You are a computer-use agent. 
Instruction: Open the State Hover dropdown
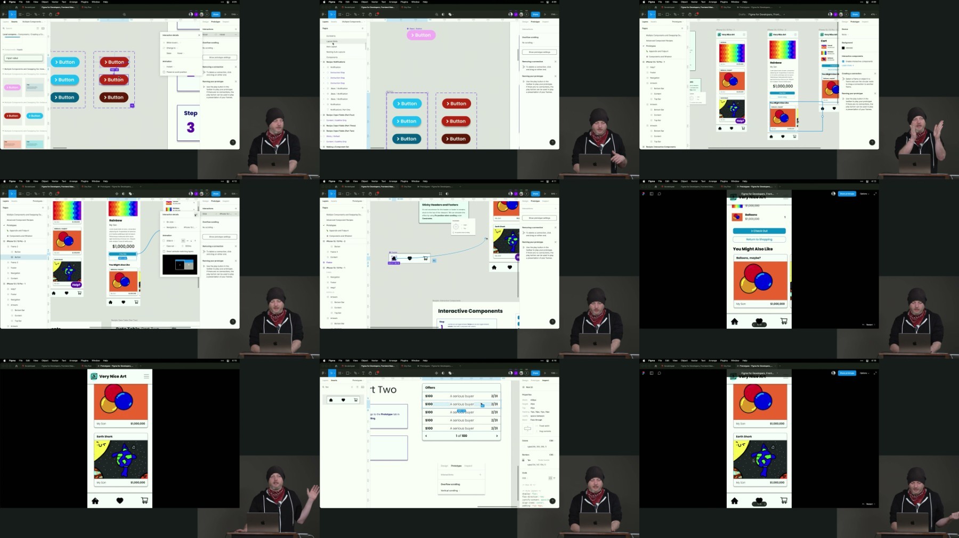[x=180, y=53]
